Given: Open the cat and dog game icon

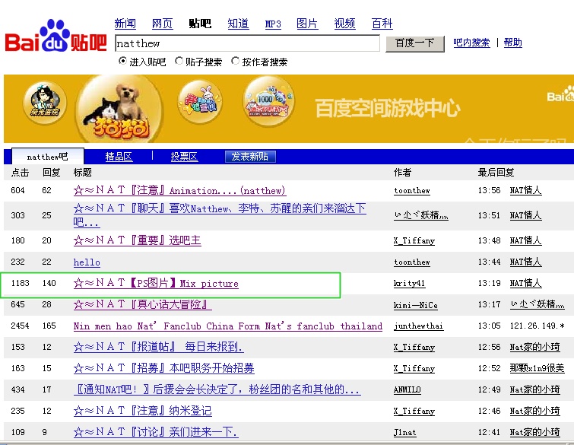Looking at the screenshot, I should click(119, 110).
